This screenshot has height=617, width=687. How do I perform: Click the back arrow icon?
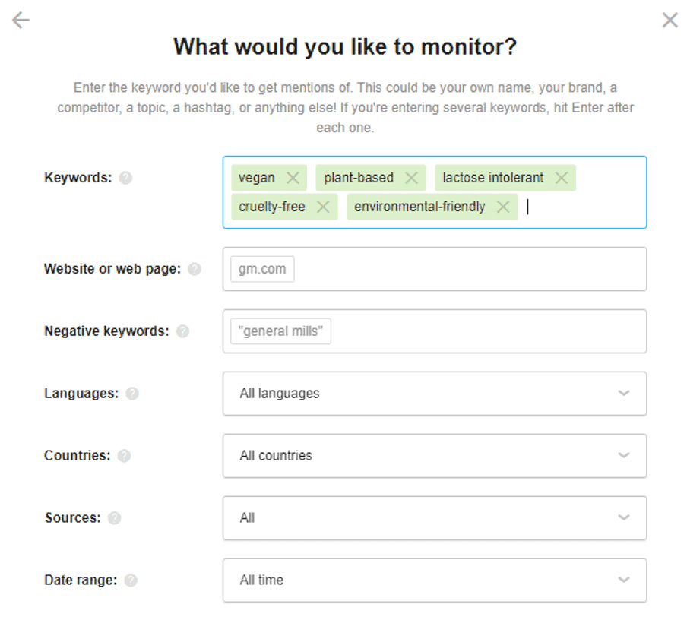(x=21, y=21)
